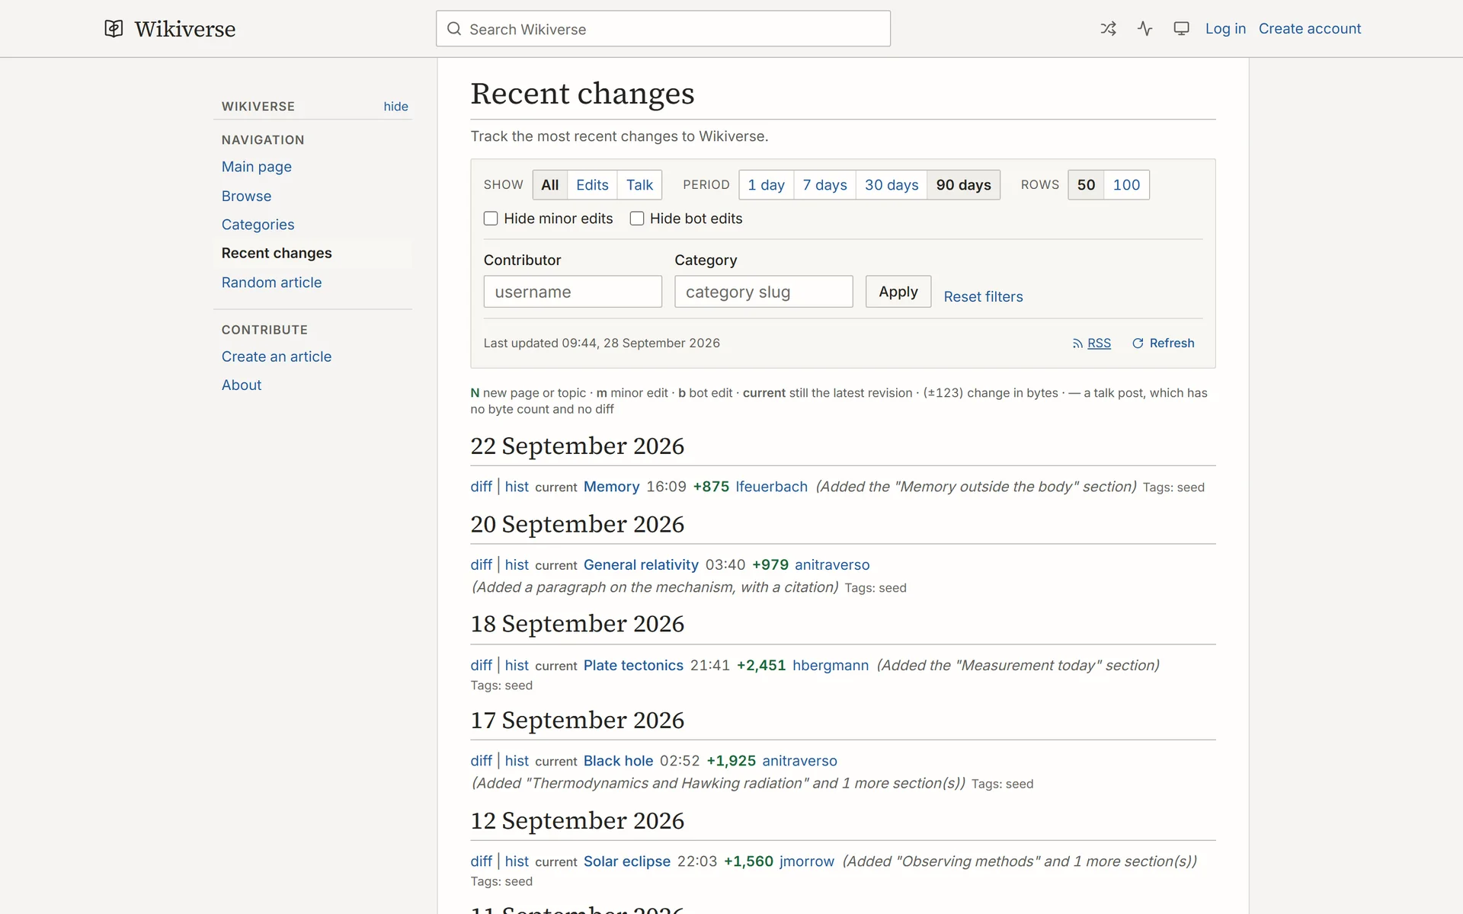The width and height of the screenshot is (1463, 914).
Task: Click the Refresh circular arrow icon
Action: [x=1138, y=344]
